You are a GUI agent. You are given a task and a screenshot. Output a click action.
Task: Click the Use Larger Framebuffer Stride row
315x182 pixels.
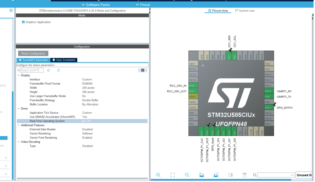point(82,96)
